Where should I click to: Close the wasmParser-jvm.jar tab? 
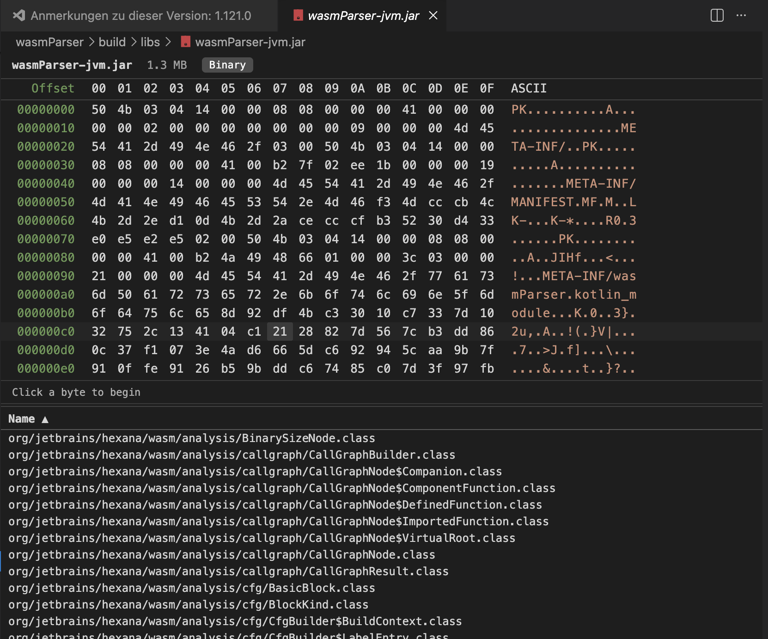433,15
